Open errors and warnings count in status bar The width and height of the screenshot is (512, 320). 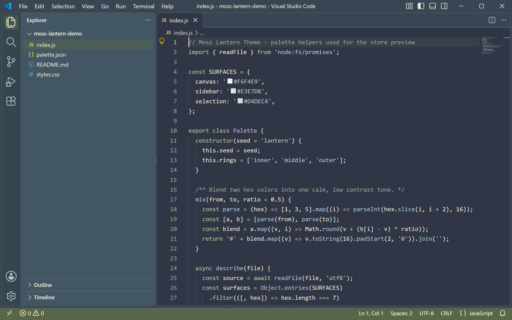coord(32,313)
